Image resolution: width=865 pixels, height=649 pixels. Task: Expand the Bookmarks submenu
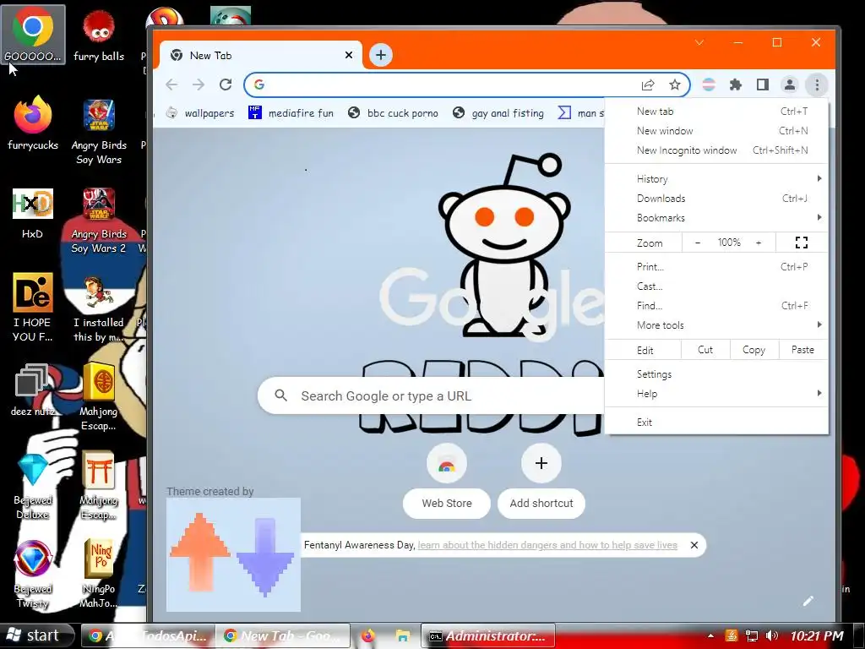[x=716, y=217]
